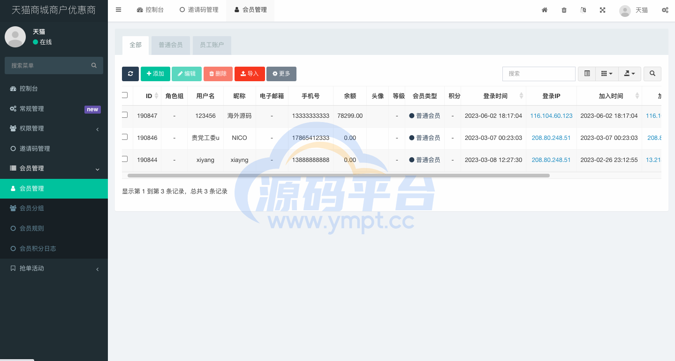Expand the 抢单活动 sidebar menu

pos(54,268)
